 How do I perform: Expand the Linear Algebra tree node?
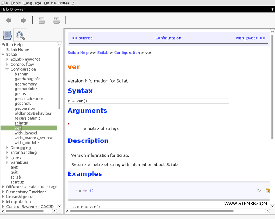point(3,197)
